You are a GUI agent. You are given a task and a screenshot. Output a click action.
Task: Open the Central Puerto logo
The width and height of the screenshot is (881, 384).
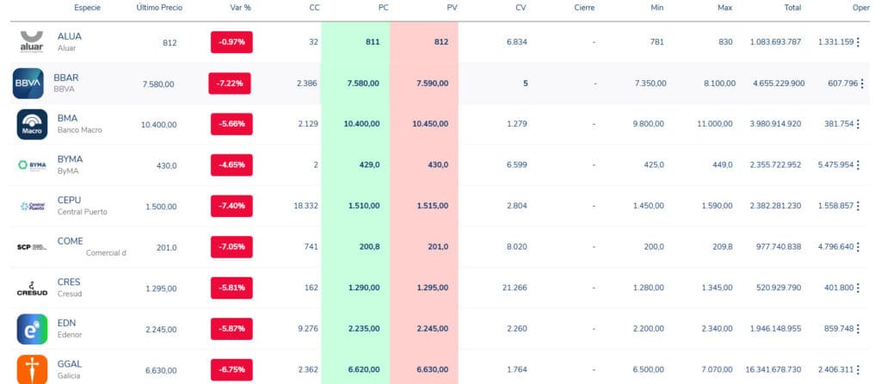click(31, 206)
